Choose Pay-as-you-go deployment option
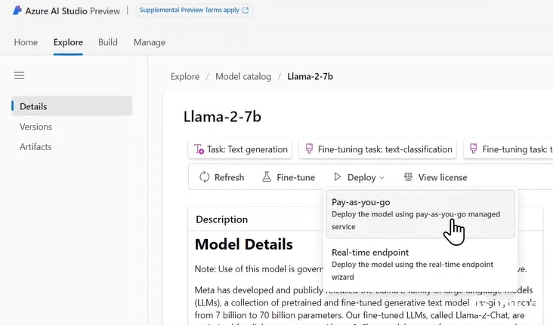 (x=420, y=214)
